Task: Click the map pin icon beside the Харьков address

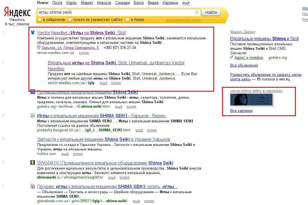Action: [x=39, y=48]
